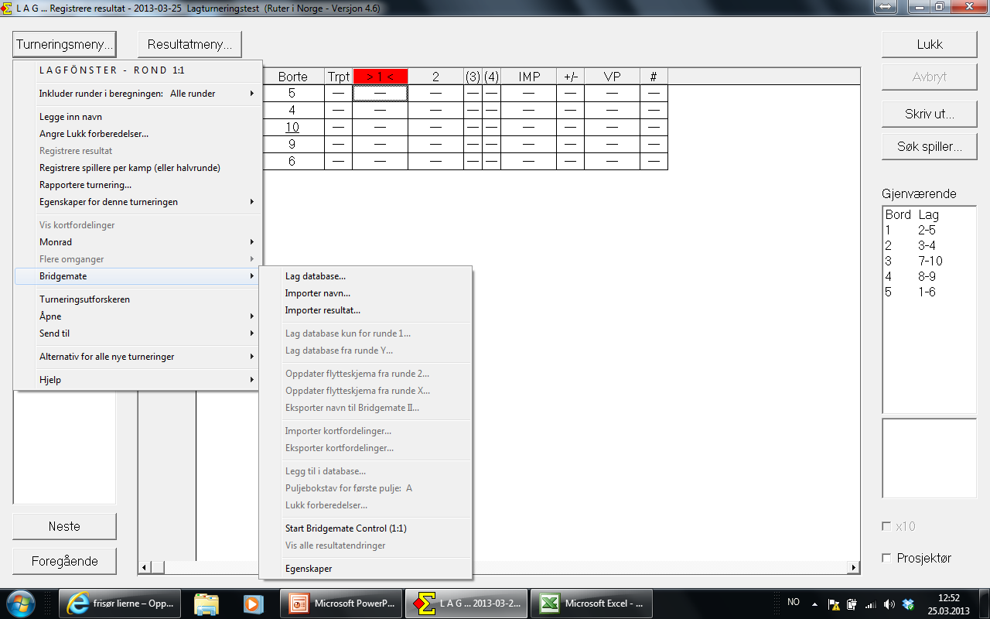Click the Action Center flag tray icon
The width and height of the screenshot is (990, 619).
(x=834, y=604)
